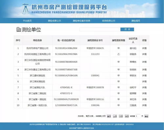The image size is (164, 130).
Task: Click credit code 91330100143086200​4
Action: [66, 48]
